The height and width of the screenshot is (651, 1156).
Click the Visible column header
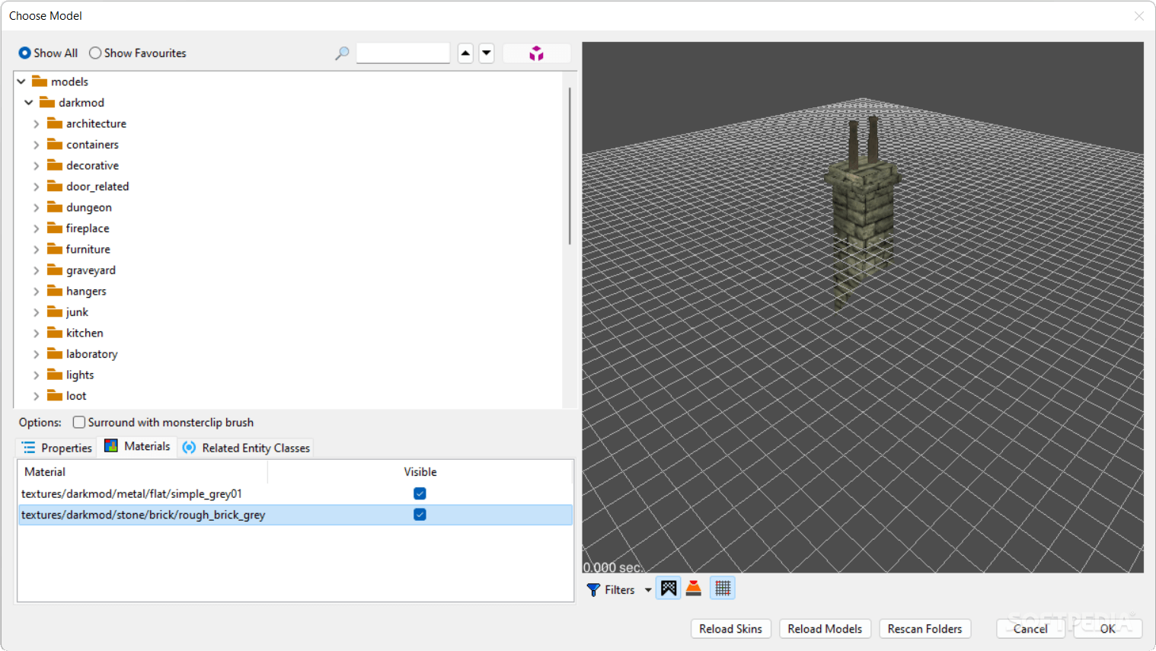click(420, 472)
